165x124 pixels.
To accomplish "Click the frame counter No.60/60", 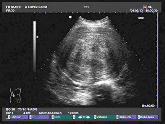I will coord(148,106).
